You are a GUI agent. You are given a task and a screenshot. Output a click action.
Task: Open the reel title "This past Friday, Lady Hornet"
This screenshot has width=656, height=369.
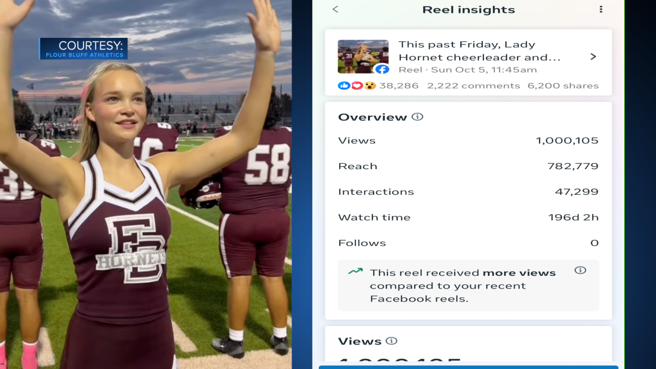479,51
